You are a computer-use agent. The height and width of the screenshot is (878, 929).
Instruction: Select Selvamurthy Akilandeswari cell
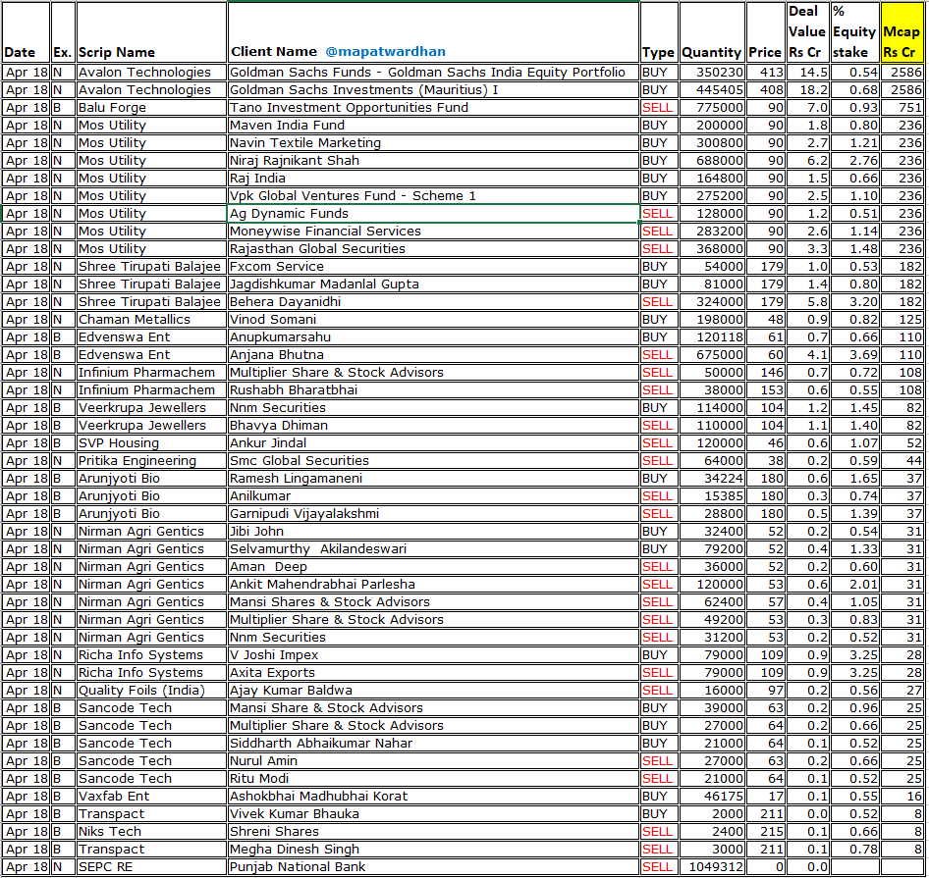pos(433,548)
